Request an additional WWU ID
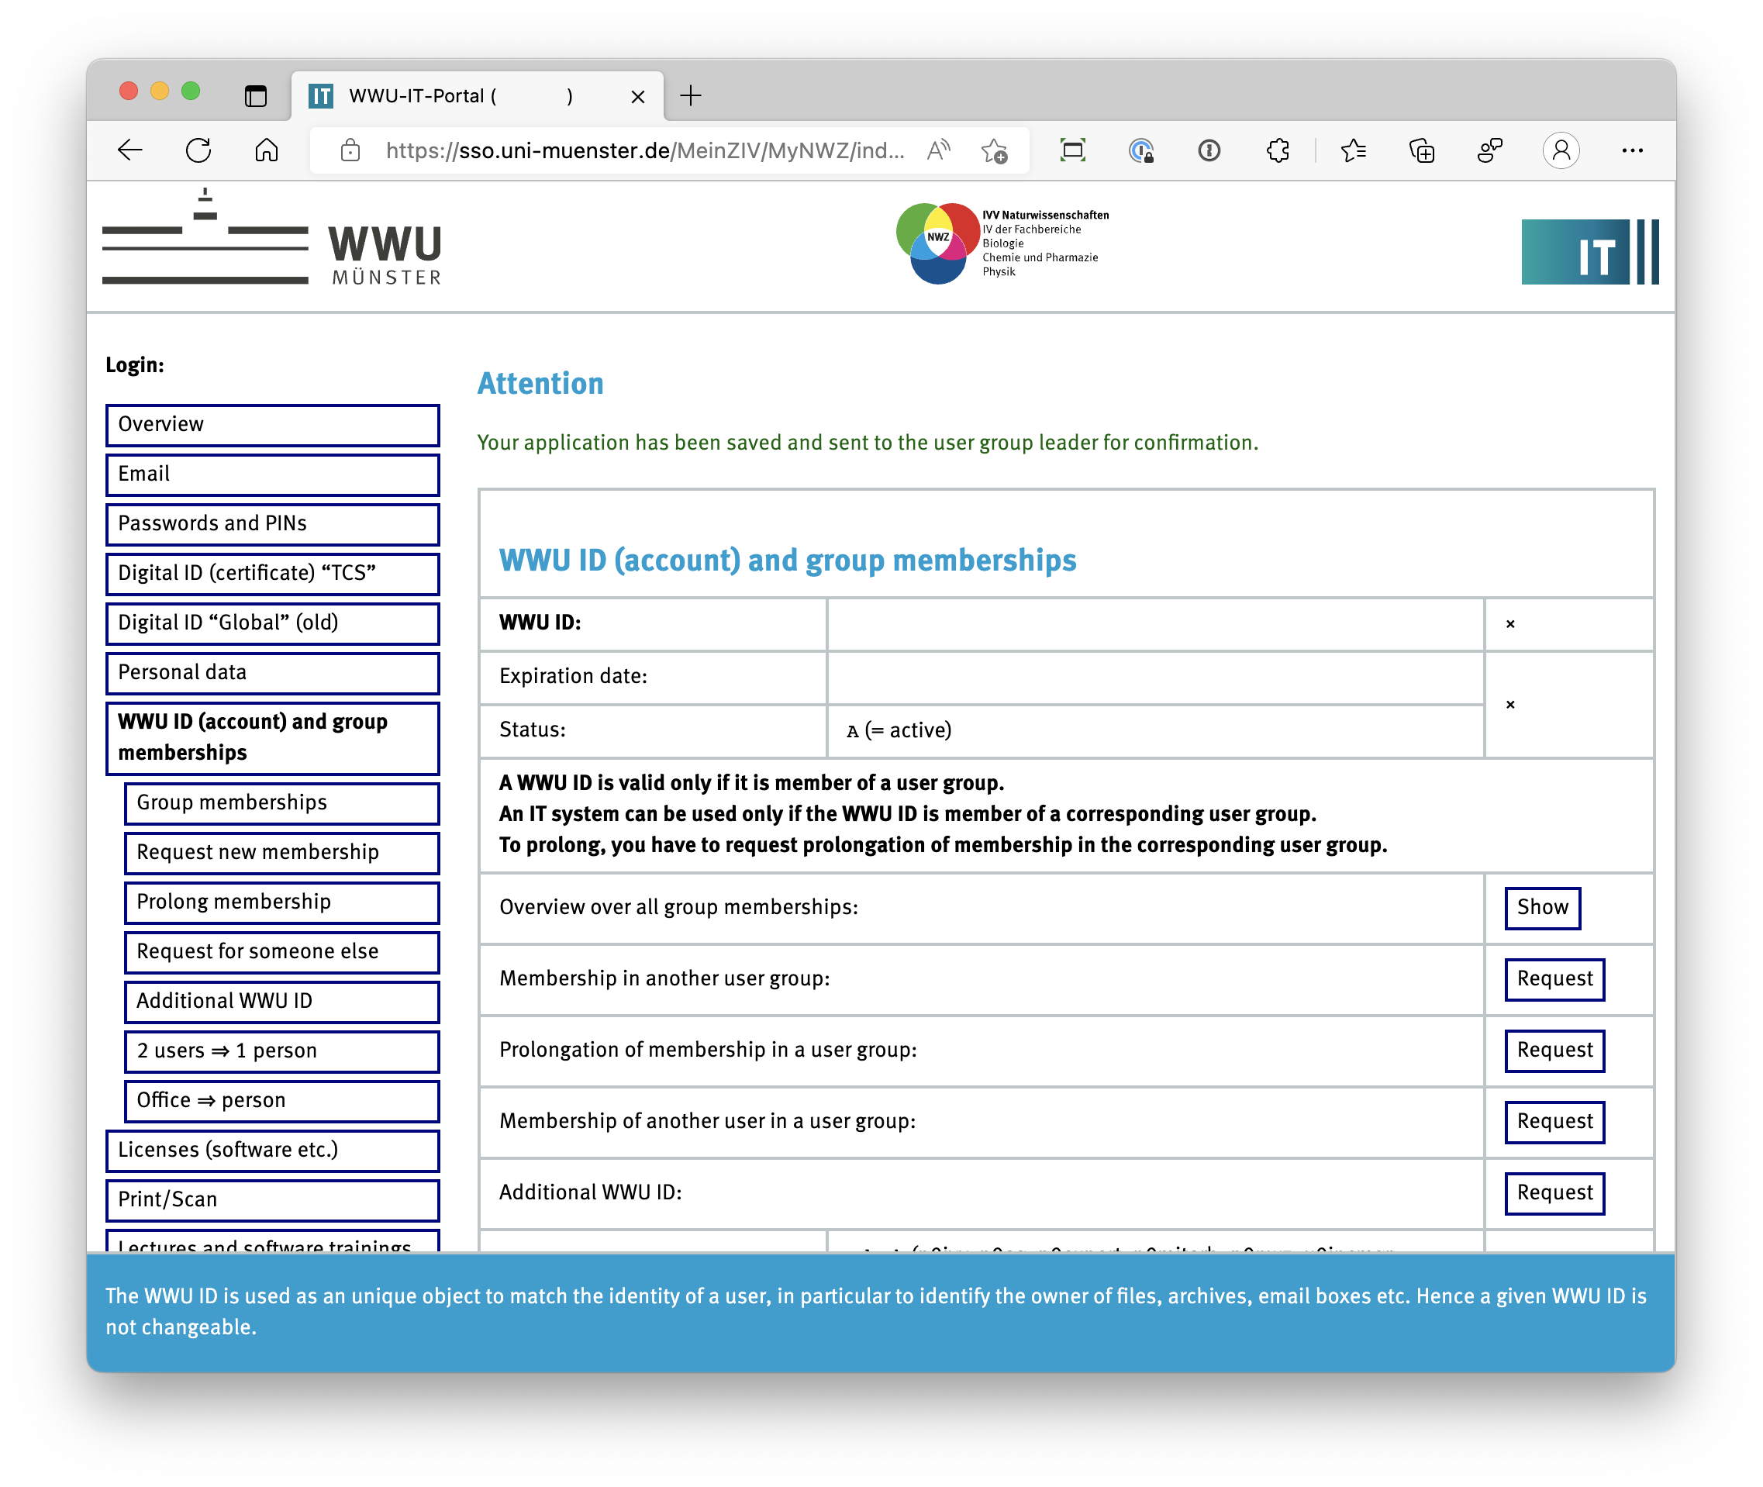 1554,1193
